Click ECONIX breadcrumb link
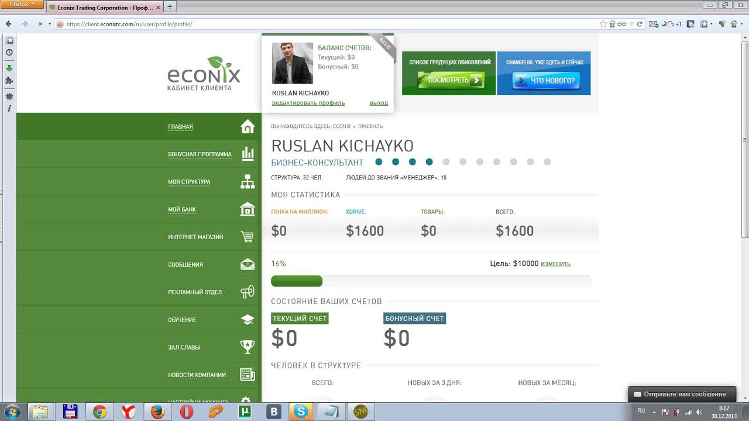Screen dimensions: 749x421 [x=342, y=126]
